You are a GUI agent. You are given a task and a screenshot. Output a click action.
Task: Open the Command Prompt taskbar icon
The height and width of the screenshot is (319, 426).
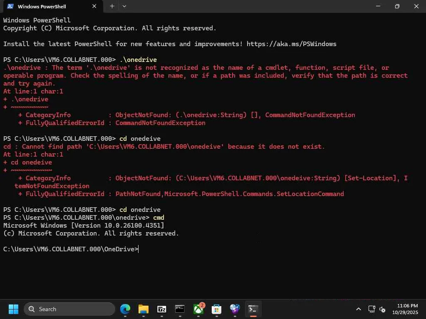[180, 309]
